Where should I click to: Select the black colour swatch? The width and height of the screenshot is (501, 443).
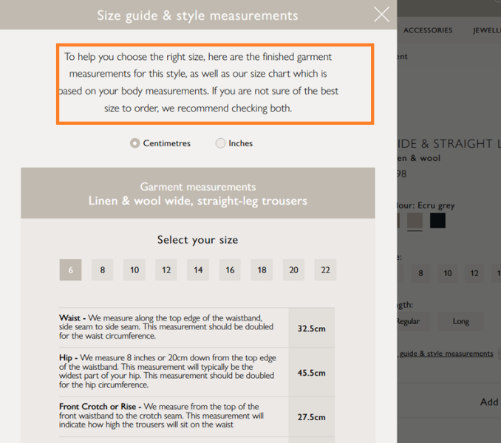(x=437, y=221)
